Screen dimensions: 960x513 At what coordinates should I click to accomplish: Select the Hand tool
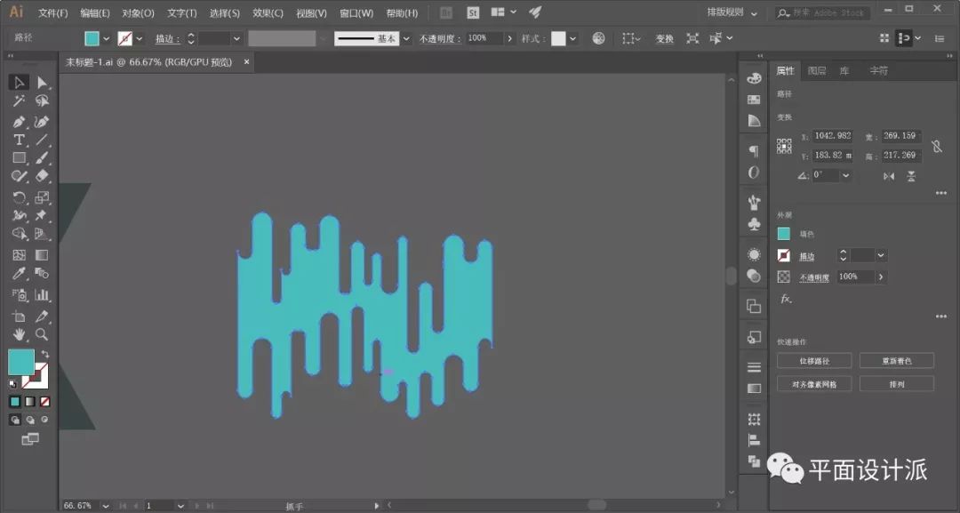(19, 334)
